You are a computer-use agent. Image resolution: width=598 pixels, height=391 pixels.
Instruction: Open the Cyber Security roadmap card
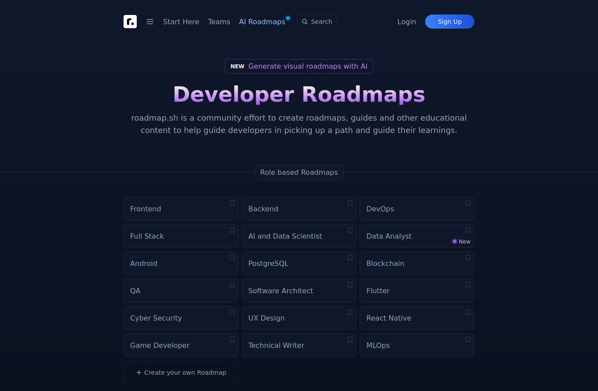pyautogui.click(x=181, y=318)
